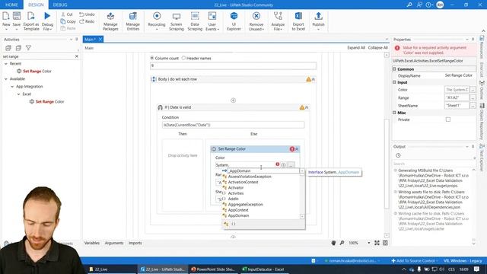487x274 pixels.
Task: Open the Imports panel tab
Action: (x=135, y=243)
